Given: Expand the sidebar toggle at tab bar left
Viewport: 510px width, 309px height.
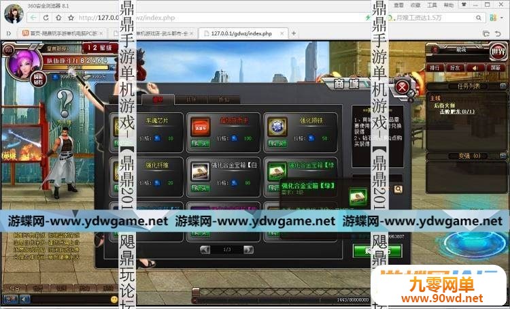Looking at the screenshot, I should click(9, 33).
